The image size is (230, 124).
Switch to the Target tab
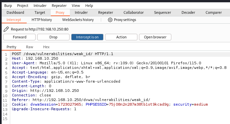click(x=40, y=12)
